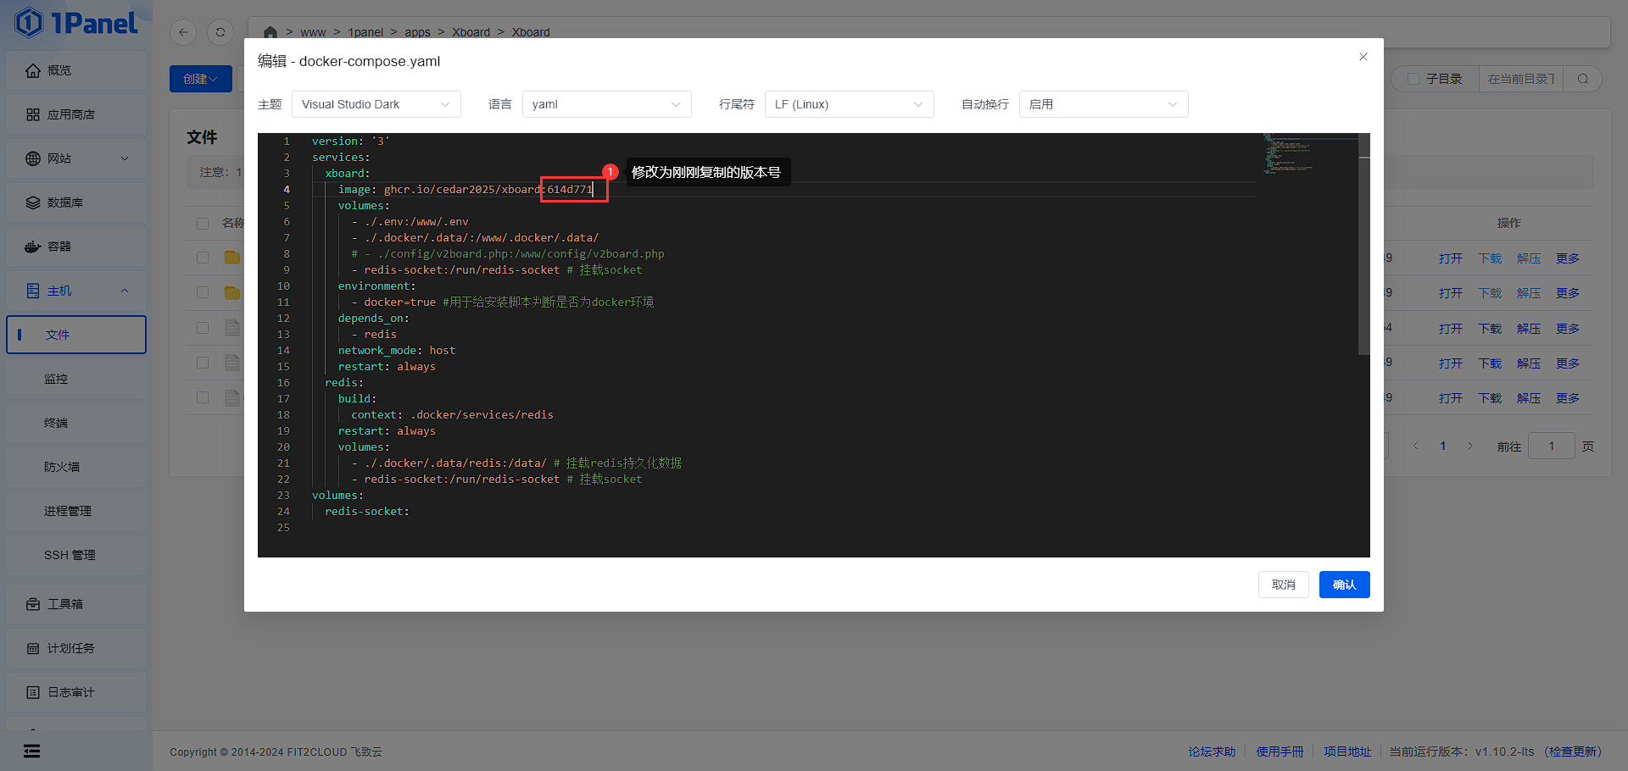Open the 应用商店 app store
Screen dimensions: 1628x771
(76, 114)
